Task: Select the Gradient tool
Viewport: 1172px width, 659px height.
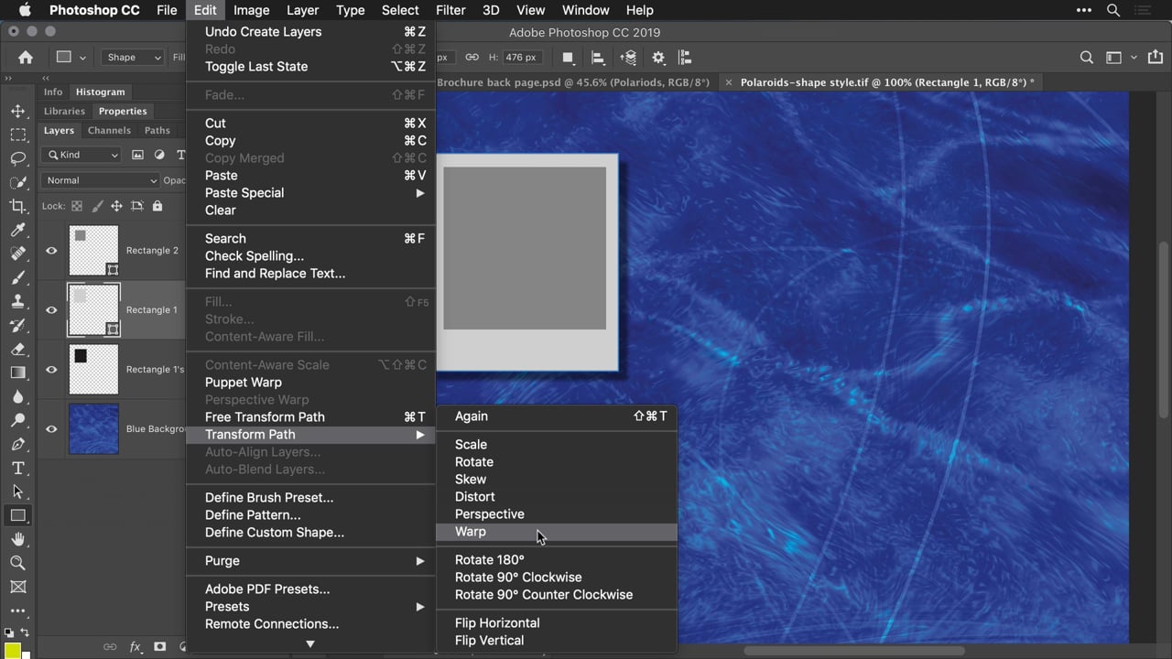Action: [x=17, y=373]
